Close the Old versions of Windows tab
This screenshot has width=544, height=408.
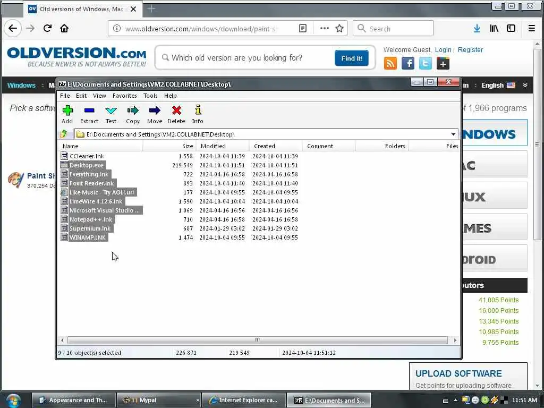tap(133, 10)
